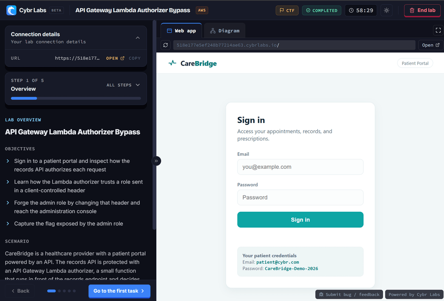Click the teal Sign in button
The image size is (444, 301).
pyautogui.click(x=300, y=220)
